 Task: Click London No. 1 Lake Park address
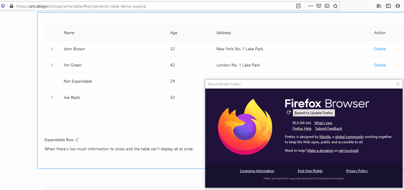click(238, 65)
